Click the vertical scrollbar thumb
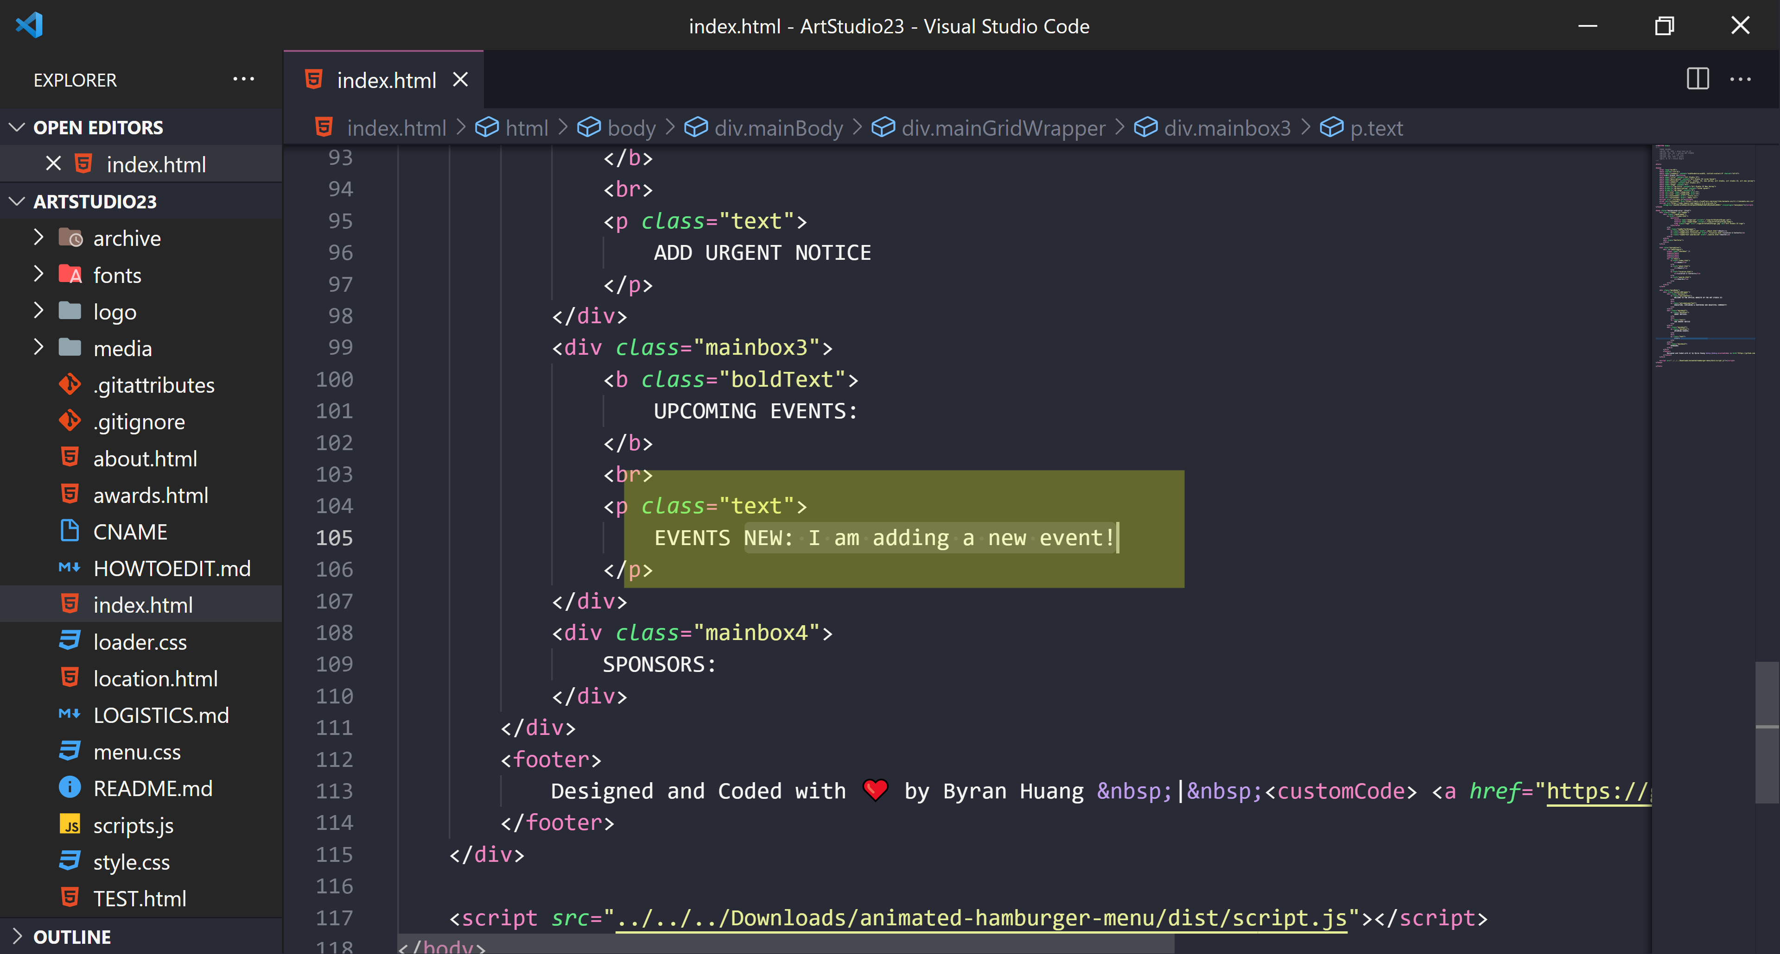This screenshot has width=1780, height=954. point(1767,732)
